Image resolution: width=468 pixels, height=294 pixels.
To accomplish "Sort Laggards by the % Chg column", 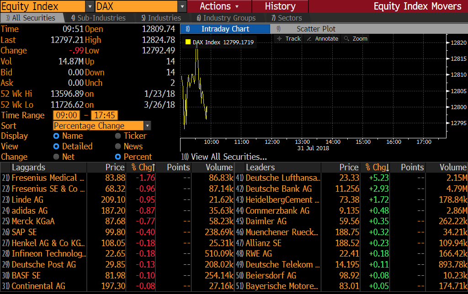I will coord(143,168).
